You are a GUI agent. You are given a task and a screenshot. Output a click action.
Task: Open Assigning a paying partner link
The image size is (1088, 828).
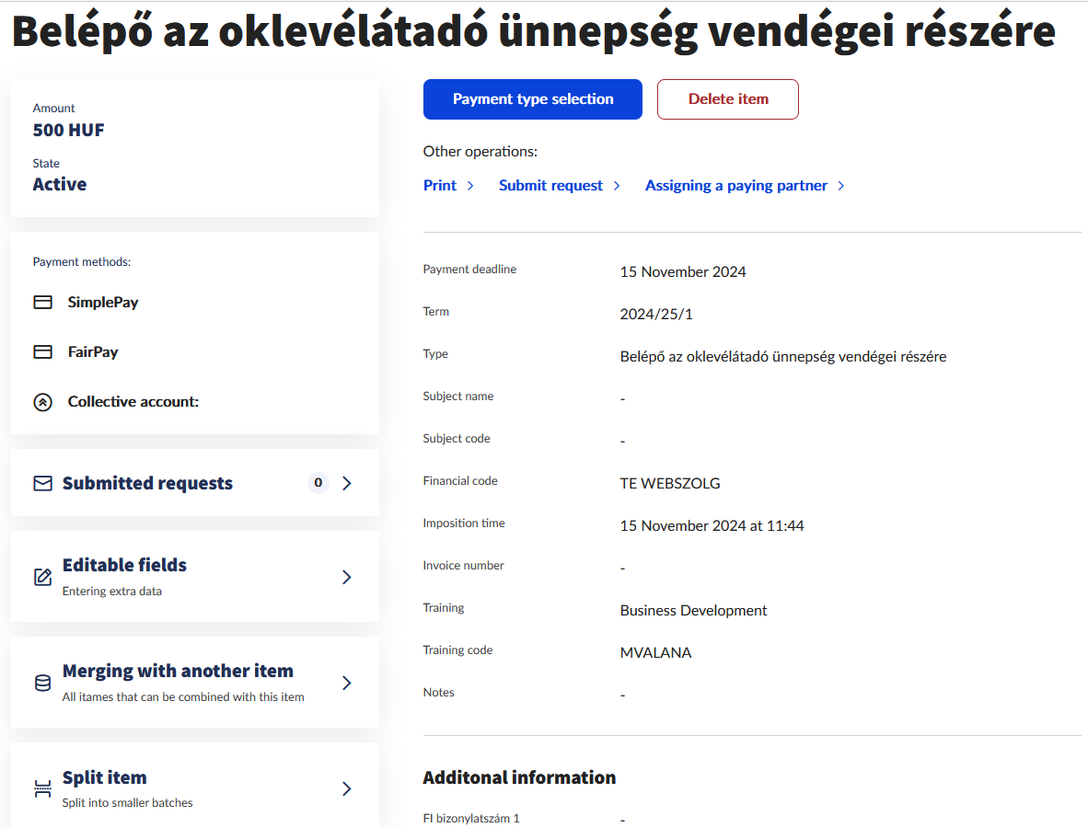pyautogui.click(x=735, y=186)
